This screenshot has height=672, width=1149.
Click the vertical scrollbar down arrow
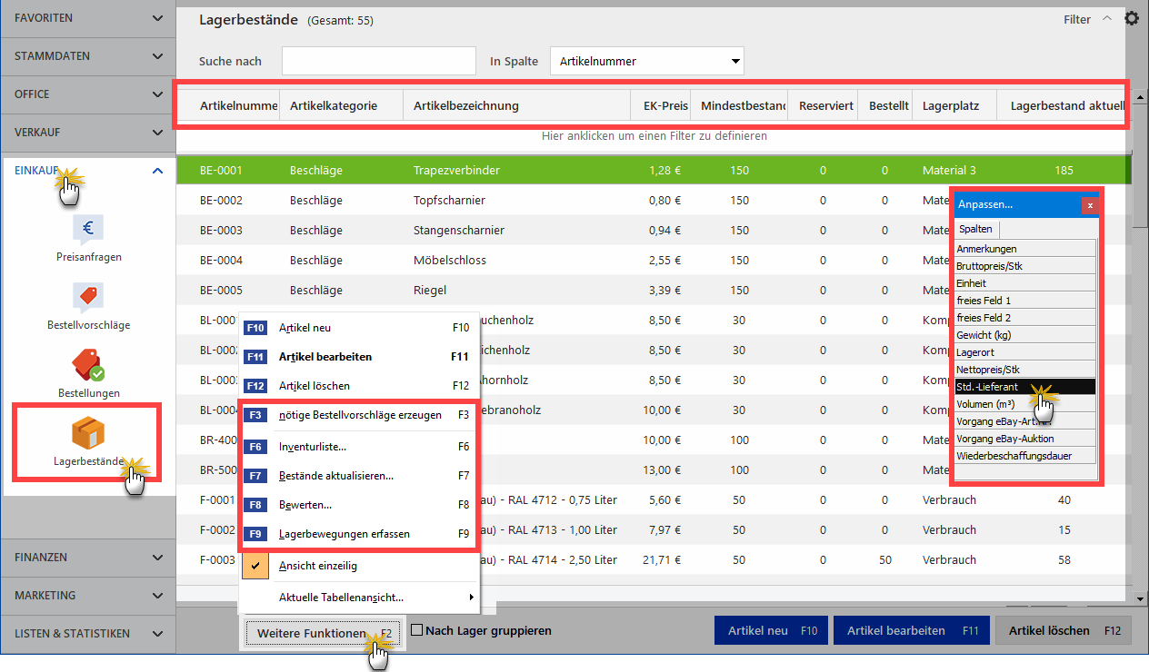(1140, 598)
